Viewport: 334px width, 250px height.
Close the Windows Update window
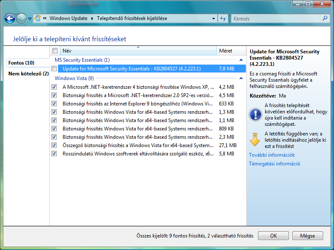(x=322, y=4)
